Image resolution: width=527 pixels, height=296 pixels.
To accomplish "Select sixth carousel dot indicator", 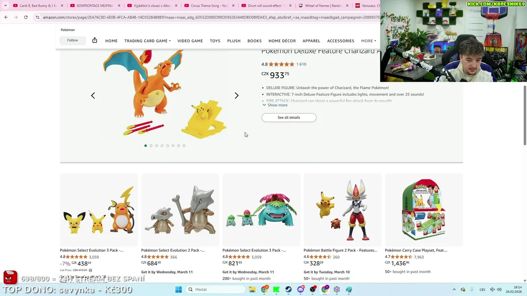I will click(x=173, y=146).
